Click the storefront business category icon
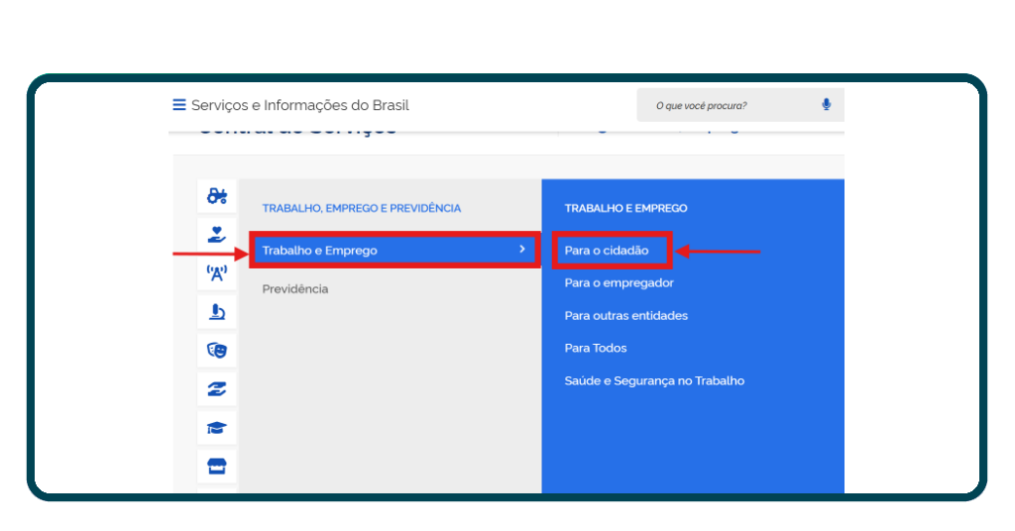 point(216,465)
